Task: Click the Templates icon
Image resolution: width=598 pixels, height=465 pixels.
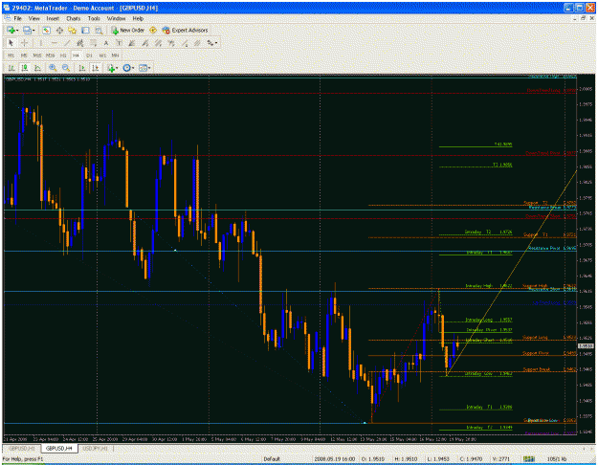Action: [143, 68]
